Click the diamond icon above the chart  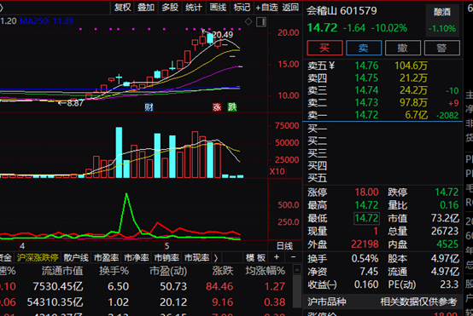pyautogui.click(x=248, y=21)
